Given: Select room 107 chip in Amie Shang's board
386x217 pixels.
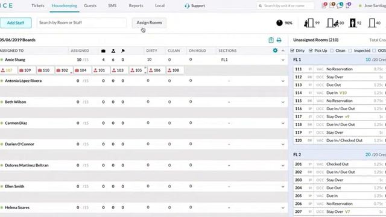Looking at the screenshot, I should 8,70.
